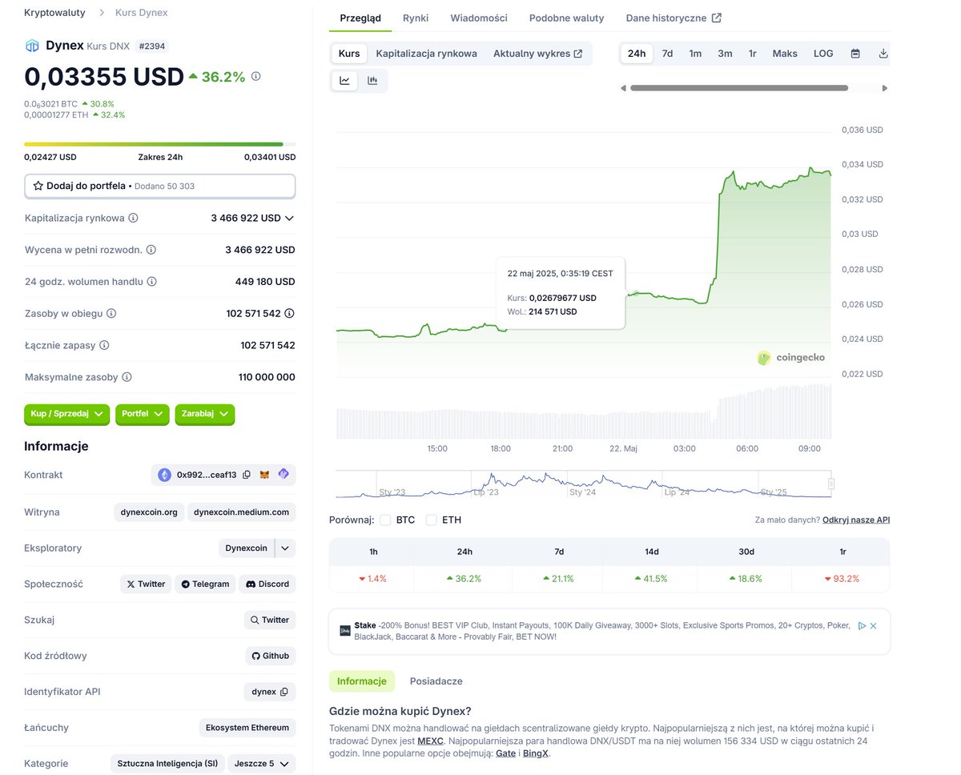
Task: Select the 1m chart range
Action: pos(695,54)
